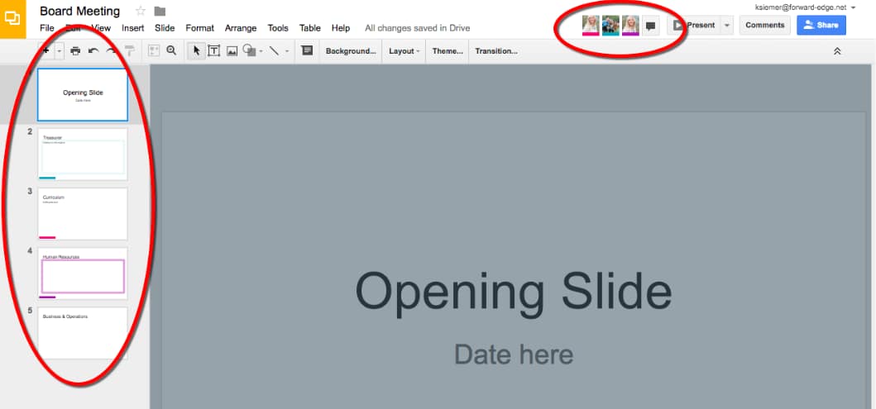Image resolution: width=876 pixels, height=409 pixels.
Task: Open the Insert menu
Action: pos(132,28)
